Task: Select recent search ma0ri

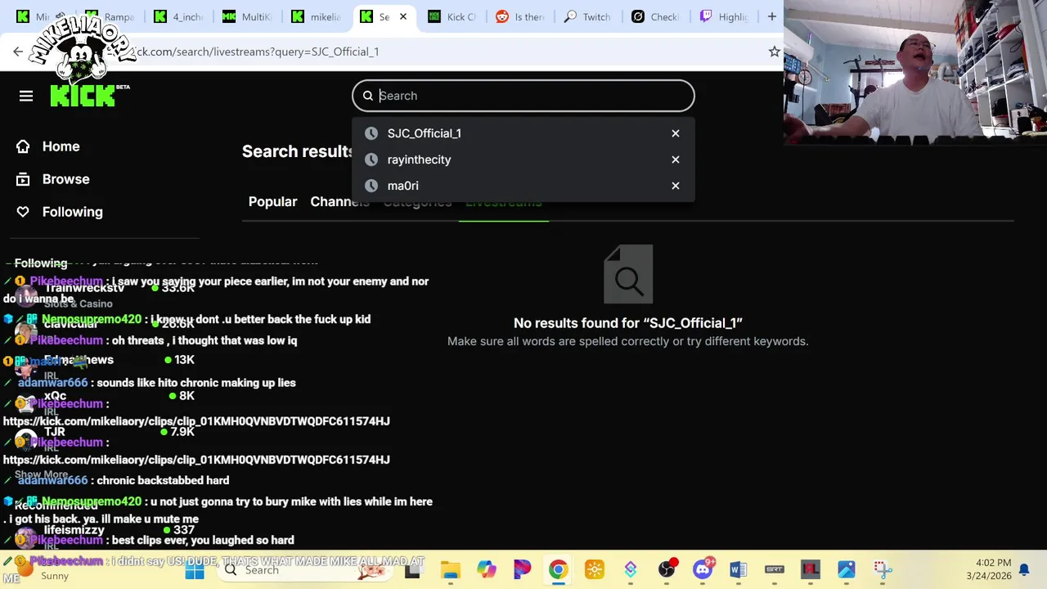Action: pyautogui.click(x=402, y=186)
